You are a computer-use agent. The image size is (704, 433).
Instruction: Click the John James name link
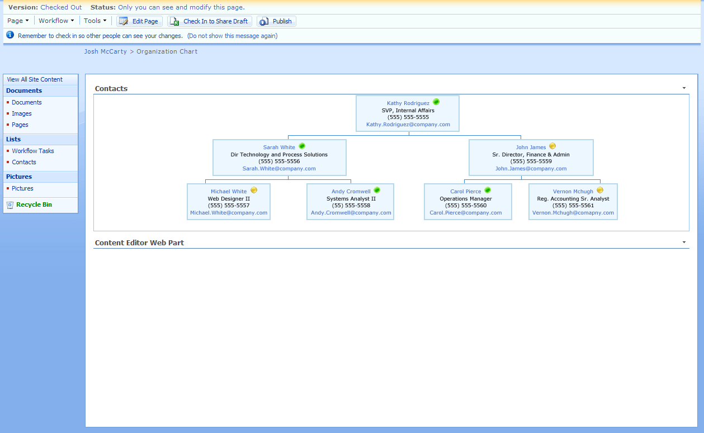531,147
